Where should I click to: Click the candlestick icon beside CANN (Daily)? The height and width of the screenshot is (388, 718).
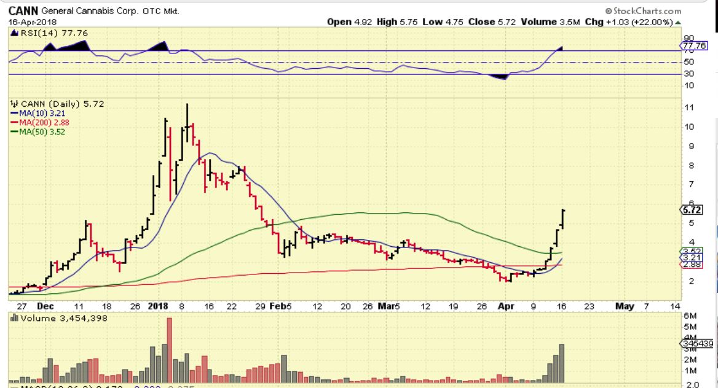pyautogui.click(x=14, y=104)
